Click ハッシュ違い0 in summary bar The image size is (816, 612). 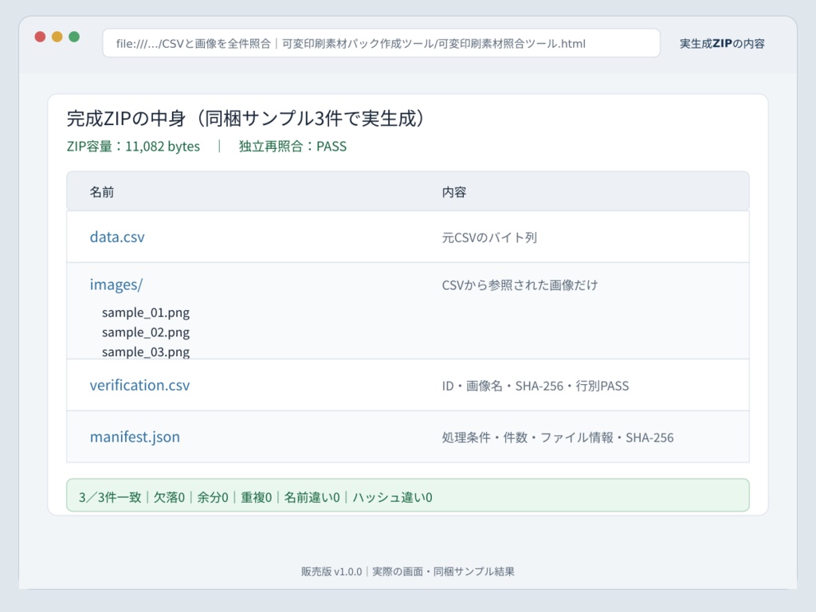392,497
